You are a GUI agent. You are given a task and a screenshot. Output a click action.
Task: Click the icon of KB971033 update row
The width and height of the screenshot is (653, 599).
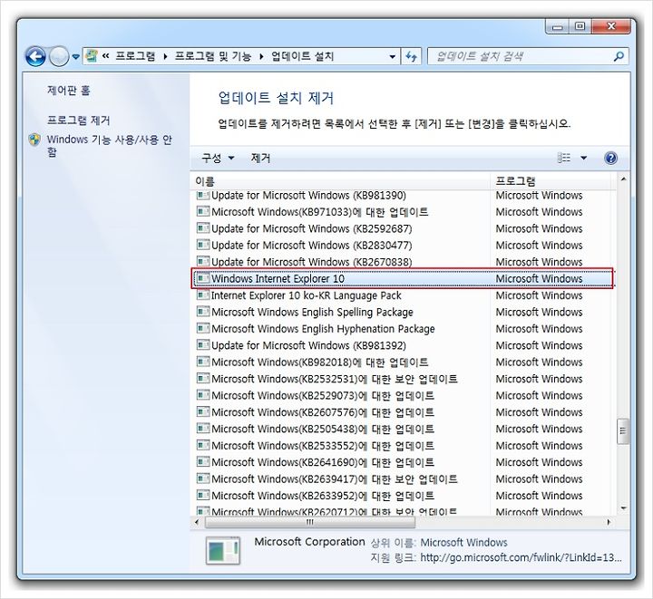[203, 211]
